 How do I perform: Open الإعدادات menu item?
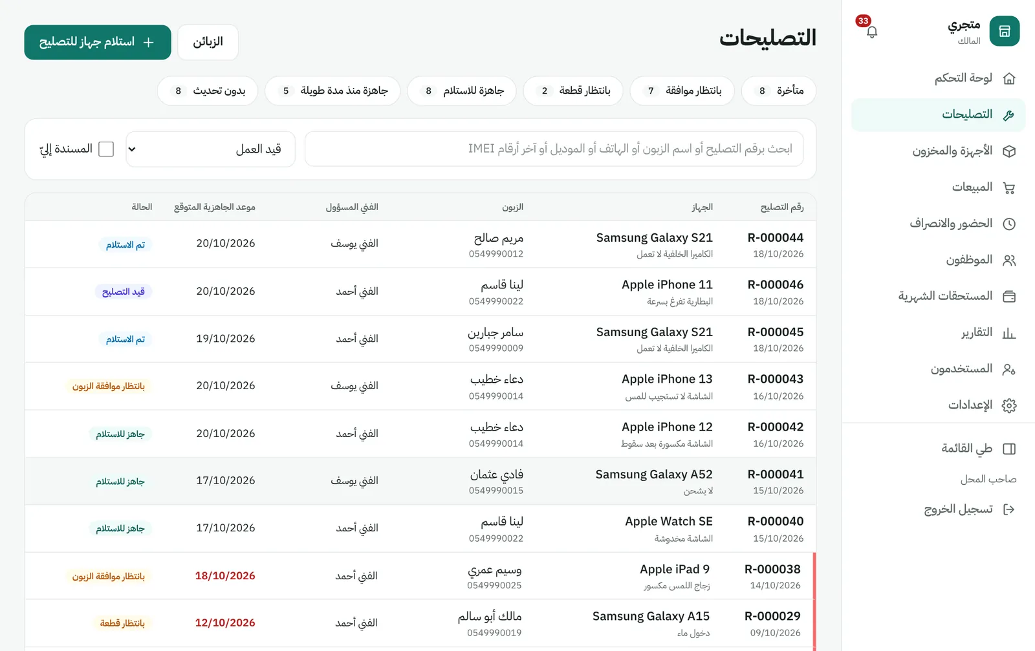pos(938,405)
